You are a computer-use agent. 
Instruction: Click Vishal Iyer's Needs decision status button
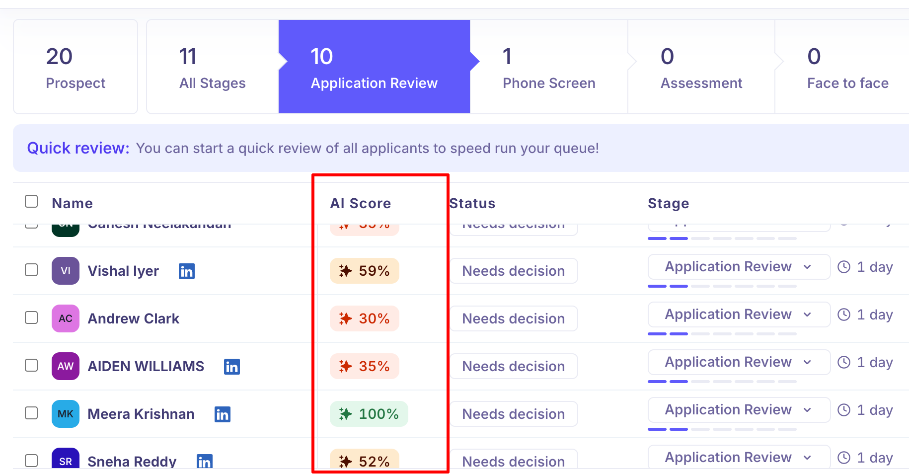pyautogui.click(x=514, y=271)
